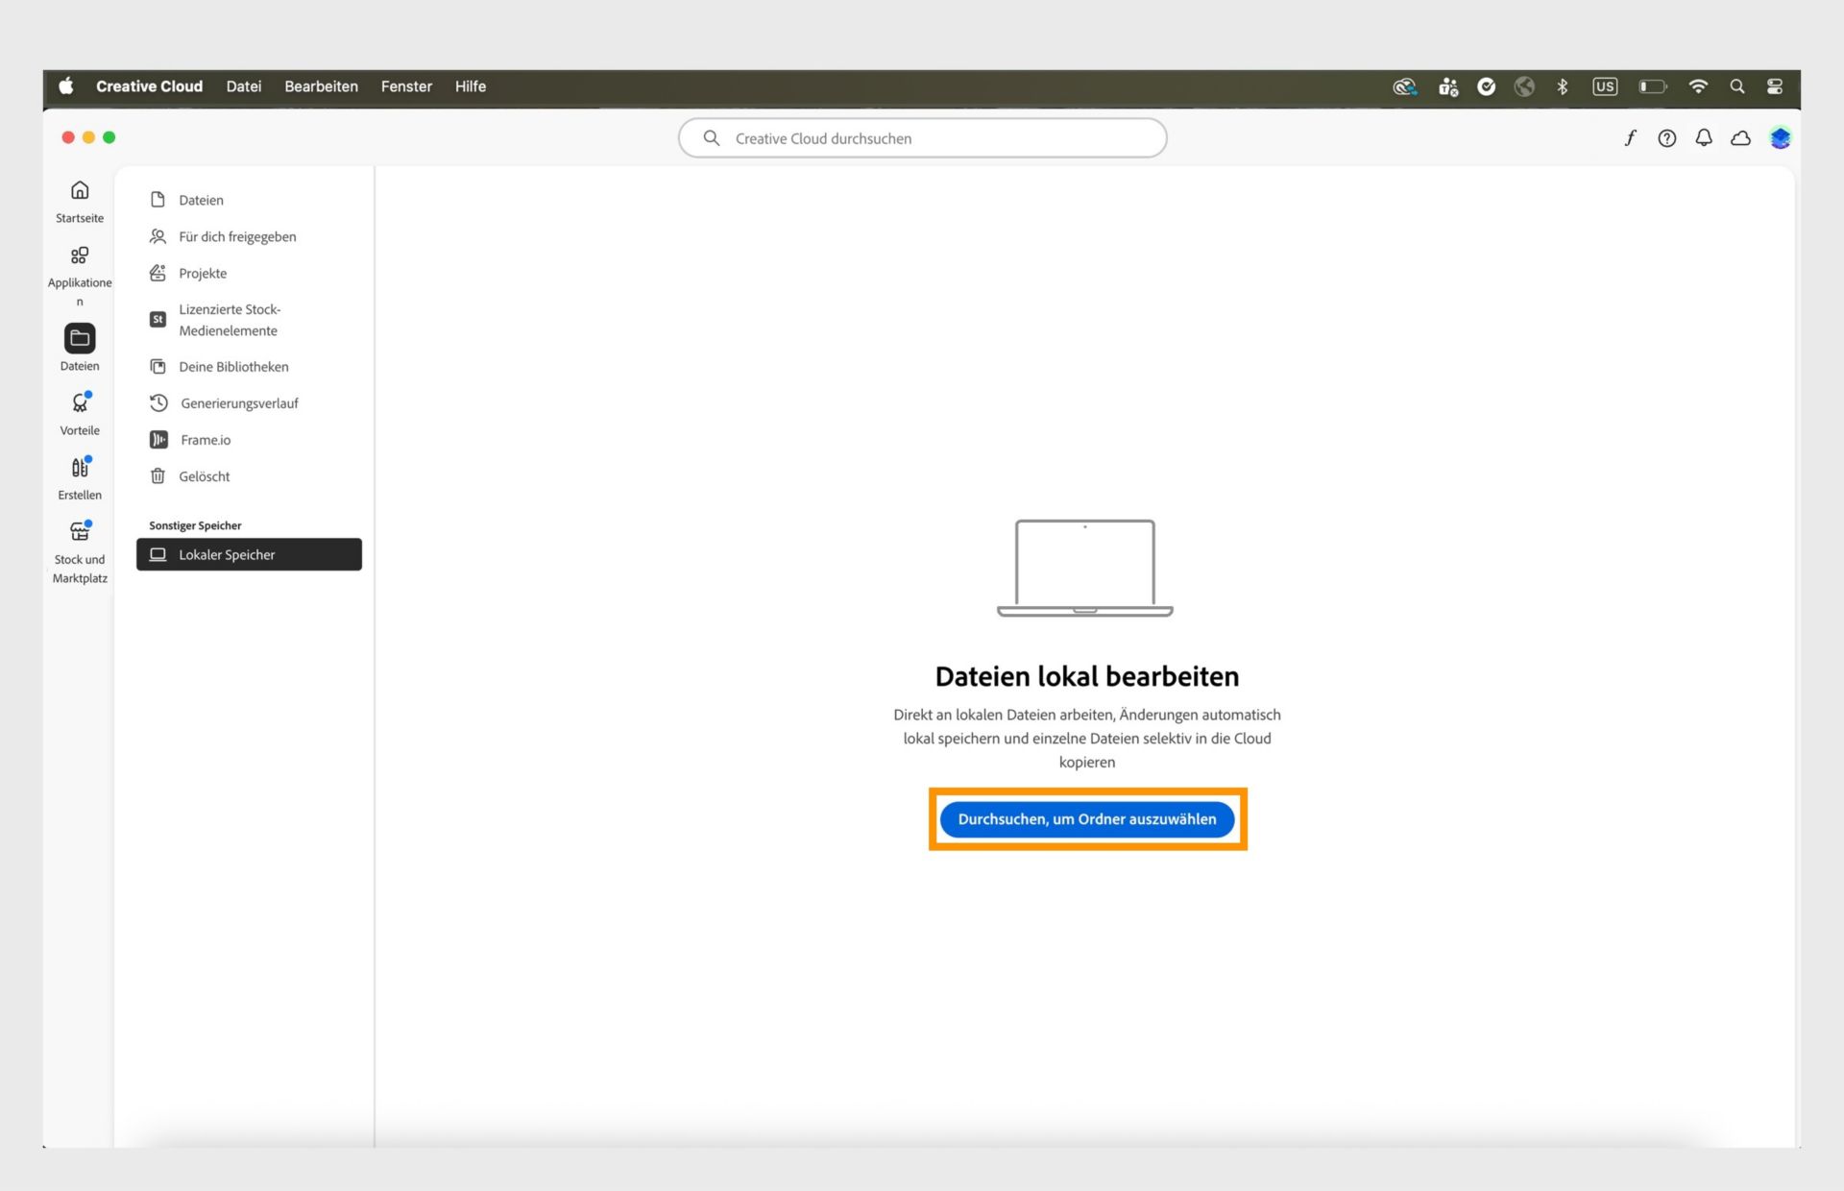Click the globe icon in menu bar

[1524, 86]
